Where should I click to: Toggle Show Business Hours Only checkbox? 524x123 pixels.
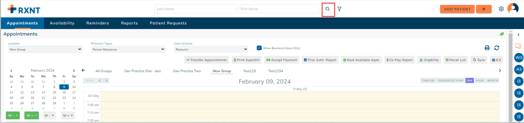[259, 48]
